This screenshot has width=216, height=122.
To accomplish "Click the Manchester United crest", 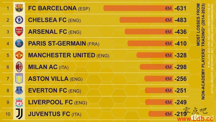I will tap(19, 55).
